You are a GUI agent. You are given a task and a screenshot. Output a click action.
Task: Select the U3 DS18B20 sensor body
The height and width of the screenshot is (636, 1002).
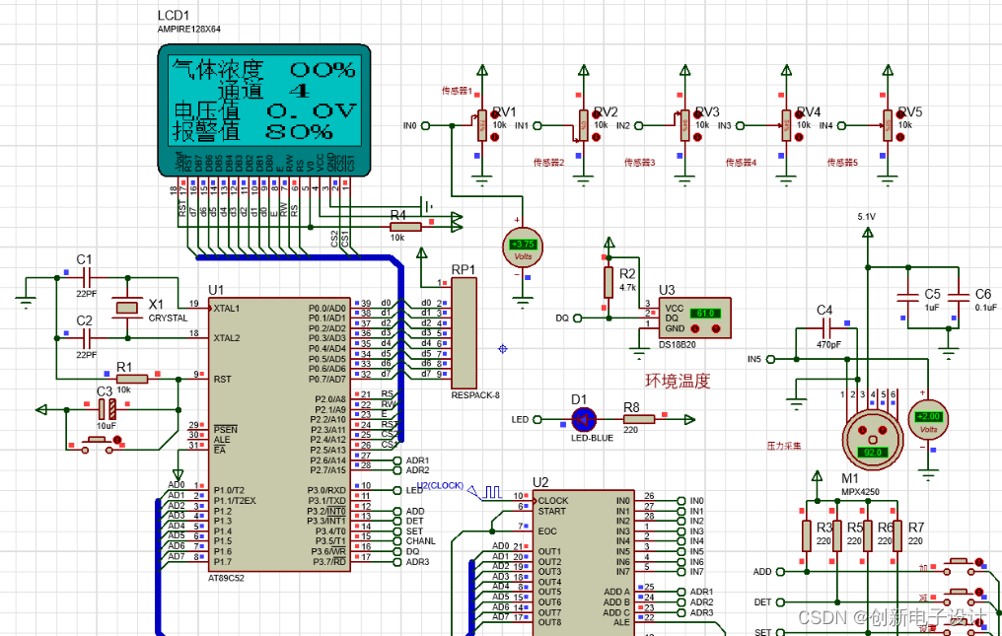[x=694, y=318]
